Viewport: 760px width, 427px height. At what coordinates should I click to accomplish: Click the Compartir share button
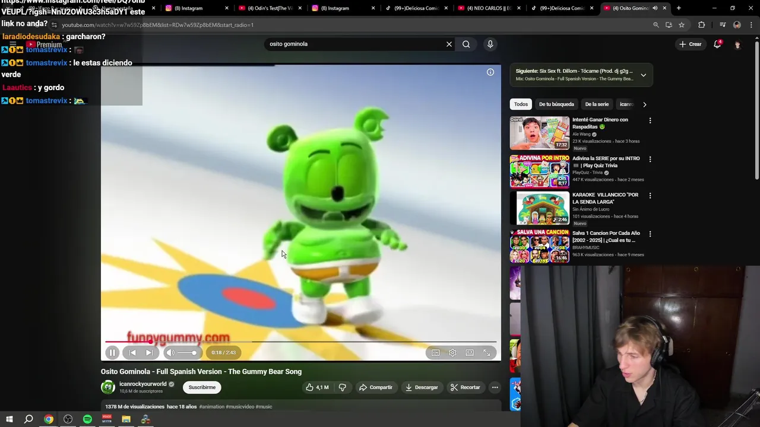click(376, 387)
